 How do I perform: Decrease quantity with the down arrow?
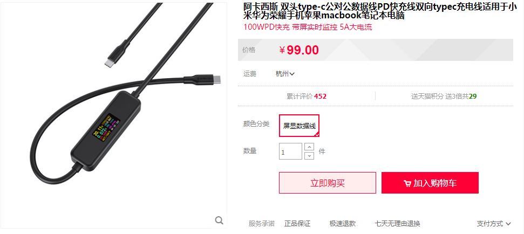309,156
